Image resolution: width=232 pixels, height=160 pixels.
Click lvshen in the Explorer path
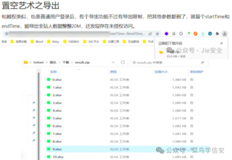(39, 62)
